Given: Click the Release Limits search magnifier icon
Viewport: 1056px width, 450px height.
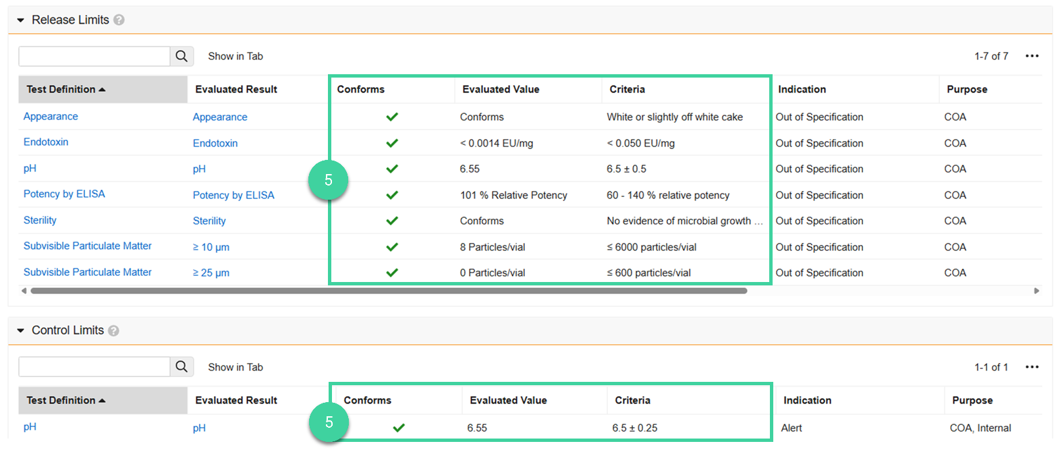Looking at the screenshot, I should pos(182,57).
